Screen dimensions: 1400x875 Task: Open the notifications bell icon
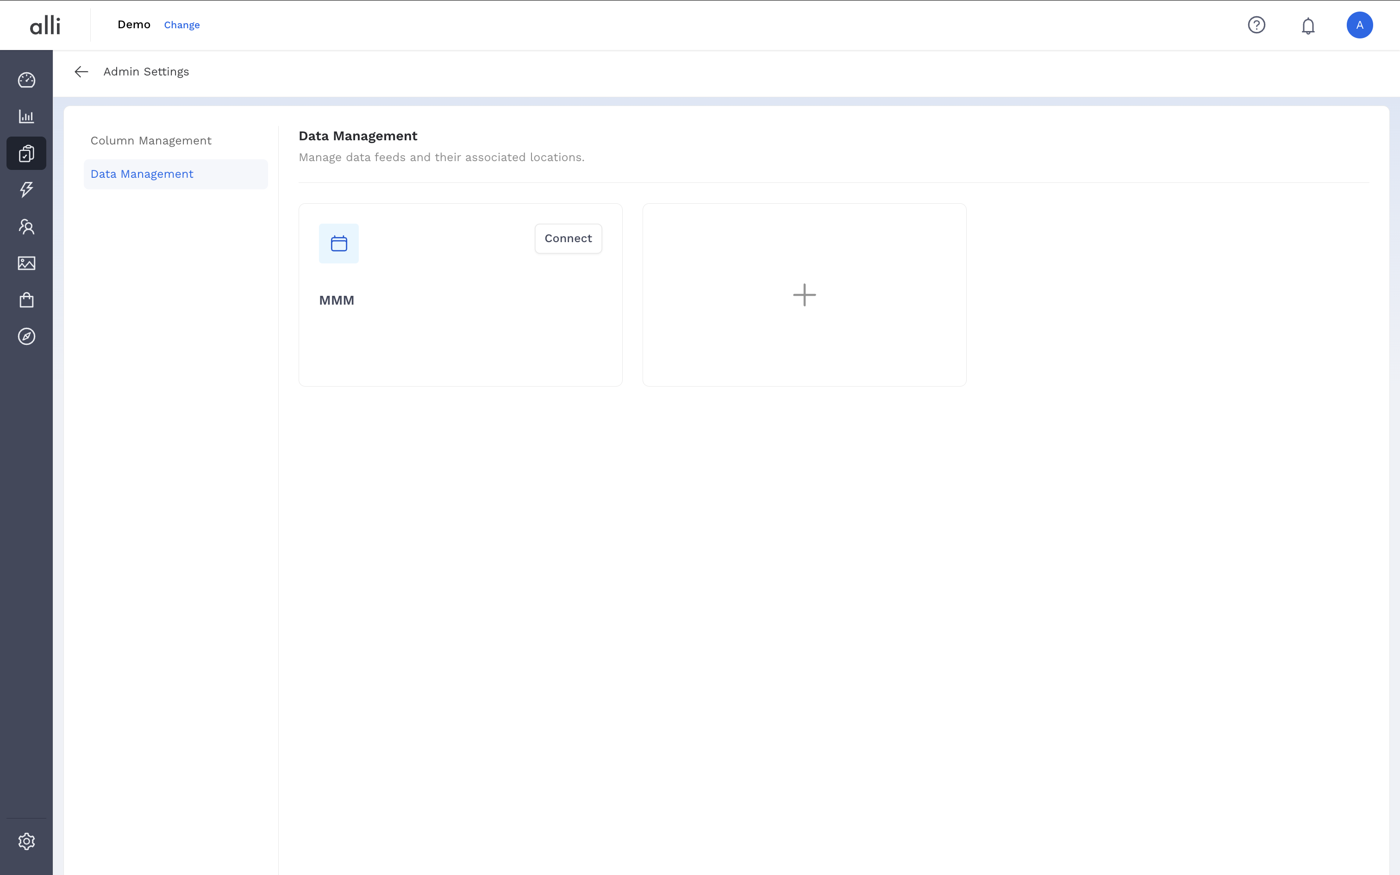point(1308,25)
